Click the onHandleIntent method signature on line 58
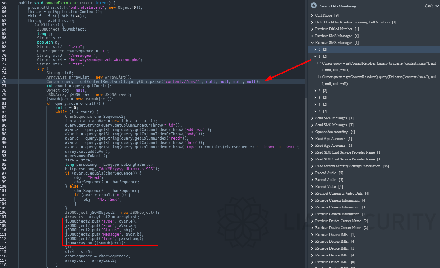440x268 pixels. click(67, 3)
